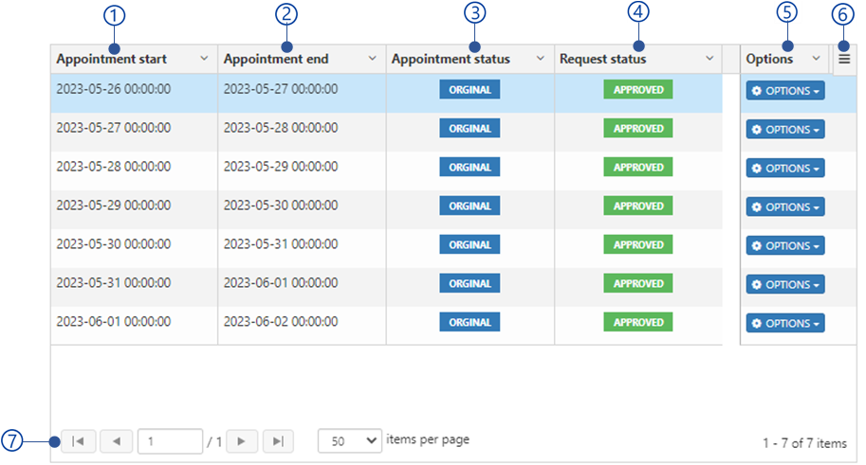Open OPTIONS menu for the 2023-06-01 appointment
Viewport: 866px width, 465px height.
[x=784, y=323]
